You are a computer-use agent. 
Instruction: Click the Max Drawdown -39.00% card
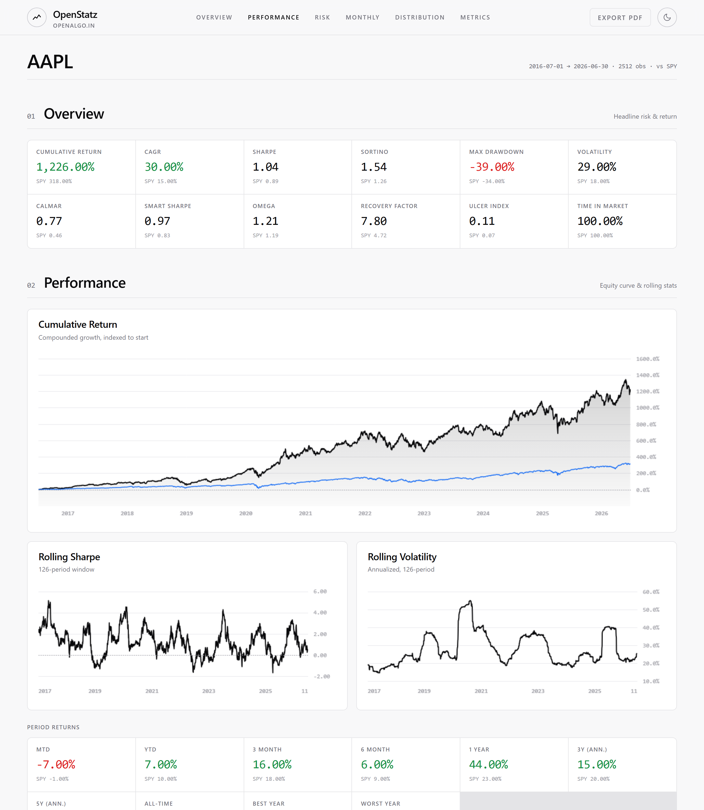coord(514,167)
